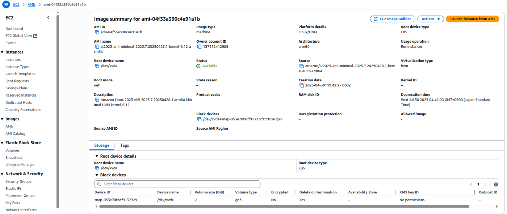
Task: Copy Root device name in Storage tab
Action: coord(97,168)
